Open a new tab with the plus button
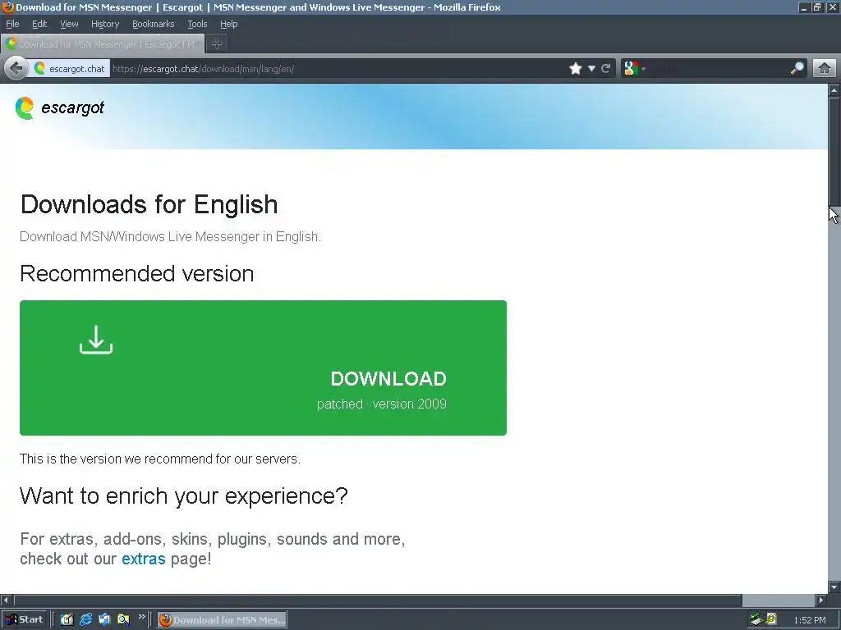The width and height of the screenshot is (841, 630). pyautogui.click(x=217, y=44)
